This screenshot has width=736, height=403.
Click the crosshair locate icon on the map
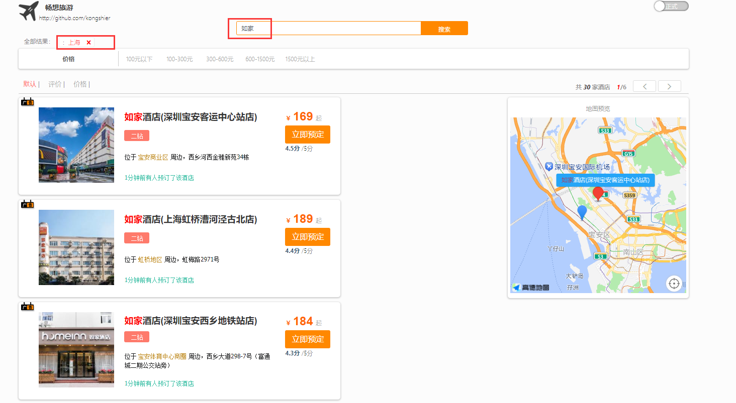coord(675,283)
